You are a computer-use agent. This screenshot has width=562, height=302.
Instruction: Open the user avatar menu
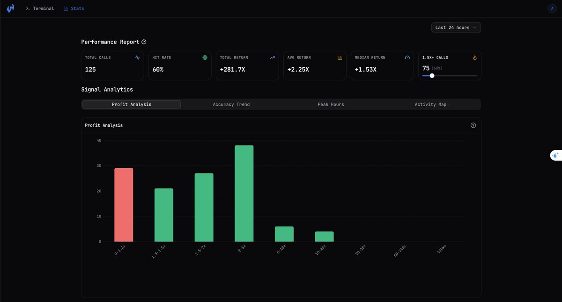(x=552, y=8)
